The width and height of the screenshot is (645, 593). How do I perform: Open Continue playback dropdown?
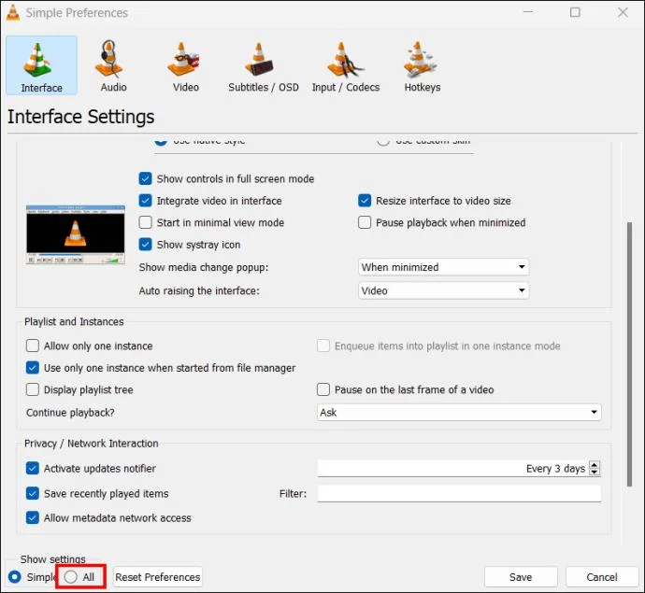459,412
